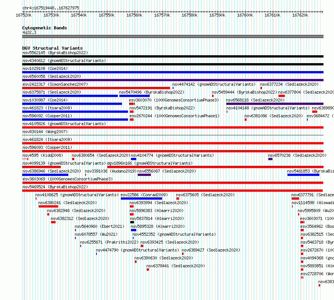Open esv2422317 (SimonSanchez2007) variant label

[55, 84]
